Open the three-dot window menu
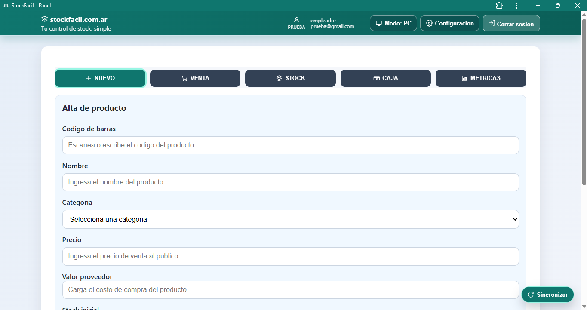587x310 pixels. (516, 6)
